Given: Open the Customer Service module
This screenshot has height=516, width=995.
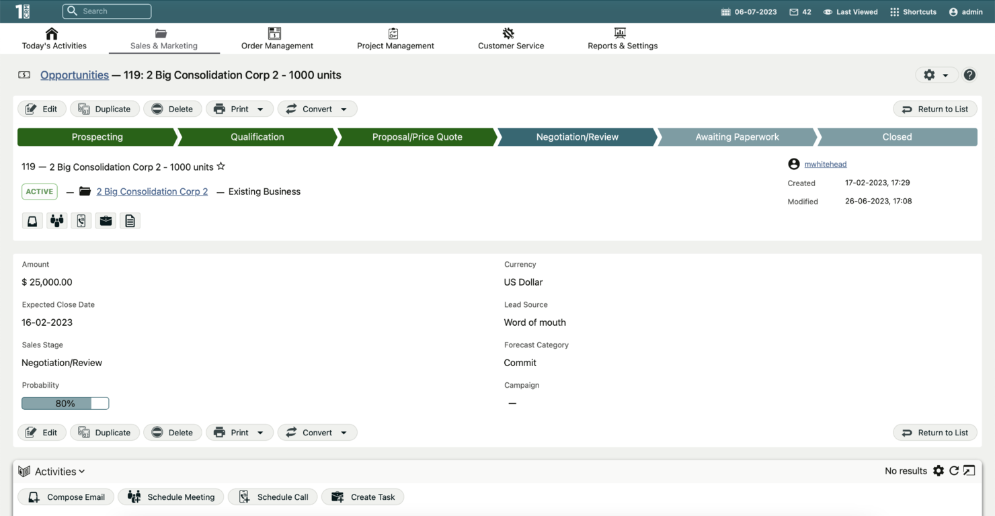Looking at the screenshot, I should pyautogui.click(x=510, y=38).
